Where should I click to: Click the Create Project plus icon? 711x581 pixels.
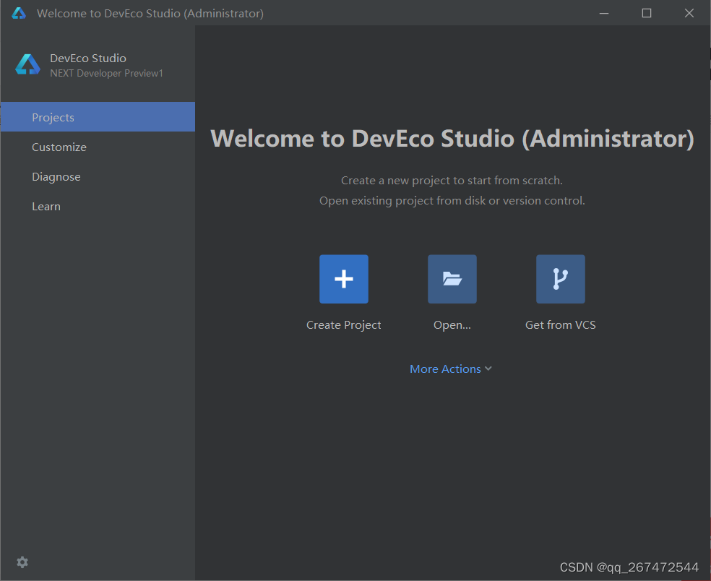[344, 279]
